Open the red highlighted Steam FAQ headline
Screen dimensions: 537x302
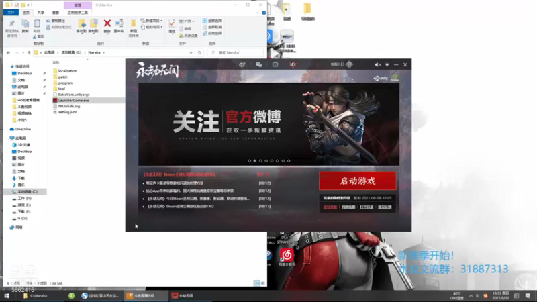click(x=179, y=174)
